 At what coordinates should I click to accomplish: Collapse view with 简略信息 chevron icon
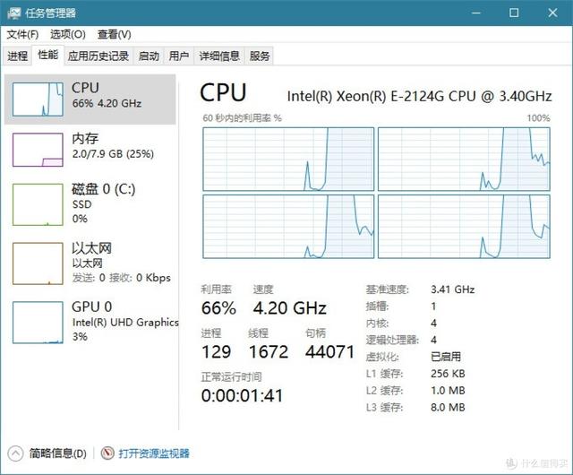[15, 453]
